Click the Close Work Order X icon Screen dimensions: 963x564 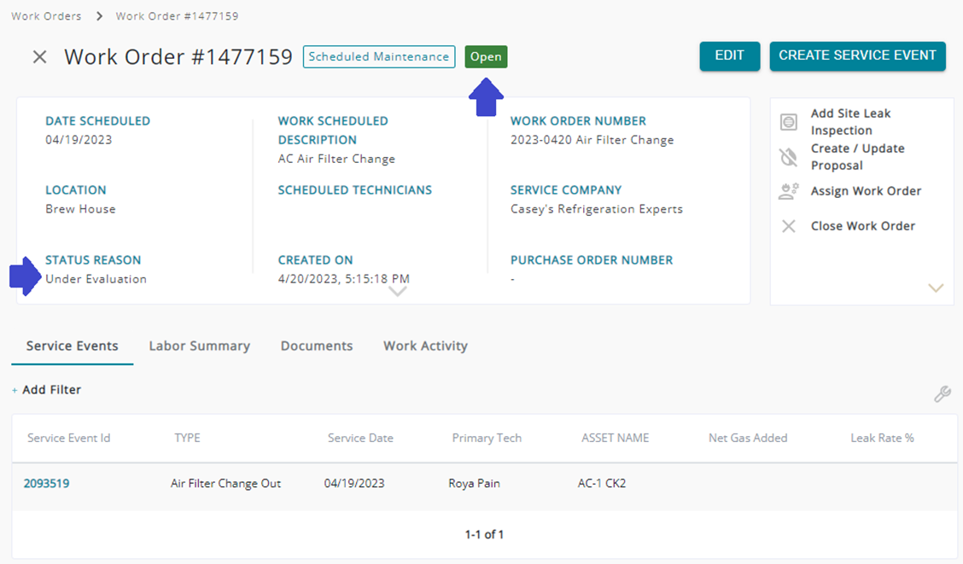pos(789,226)
